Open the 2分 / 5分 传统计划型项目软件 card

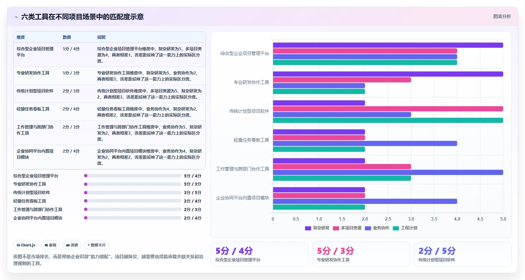[x=463, y=254]
